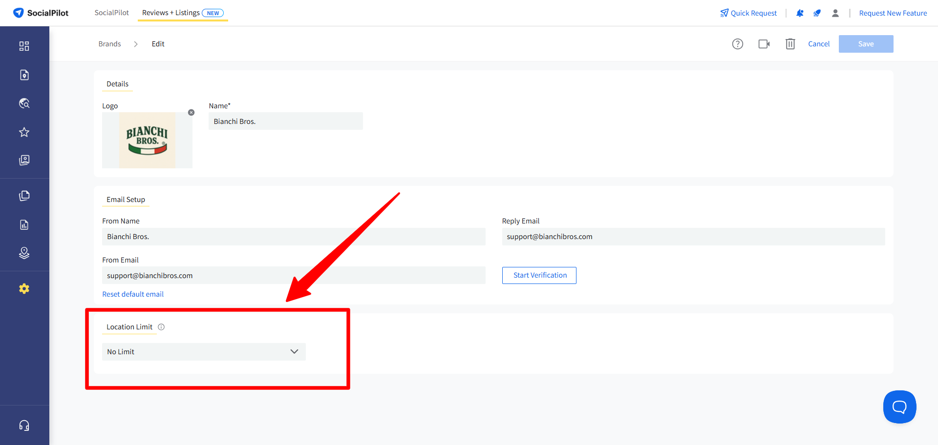This screenshot has height=445, width=938.
Task: Click the Edit breadcrumb text
Action: click(158, 44)
